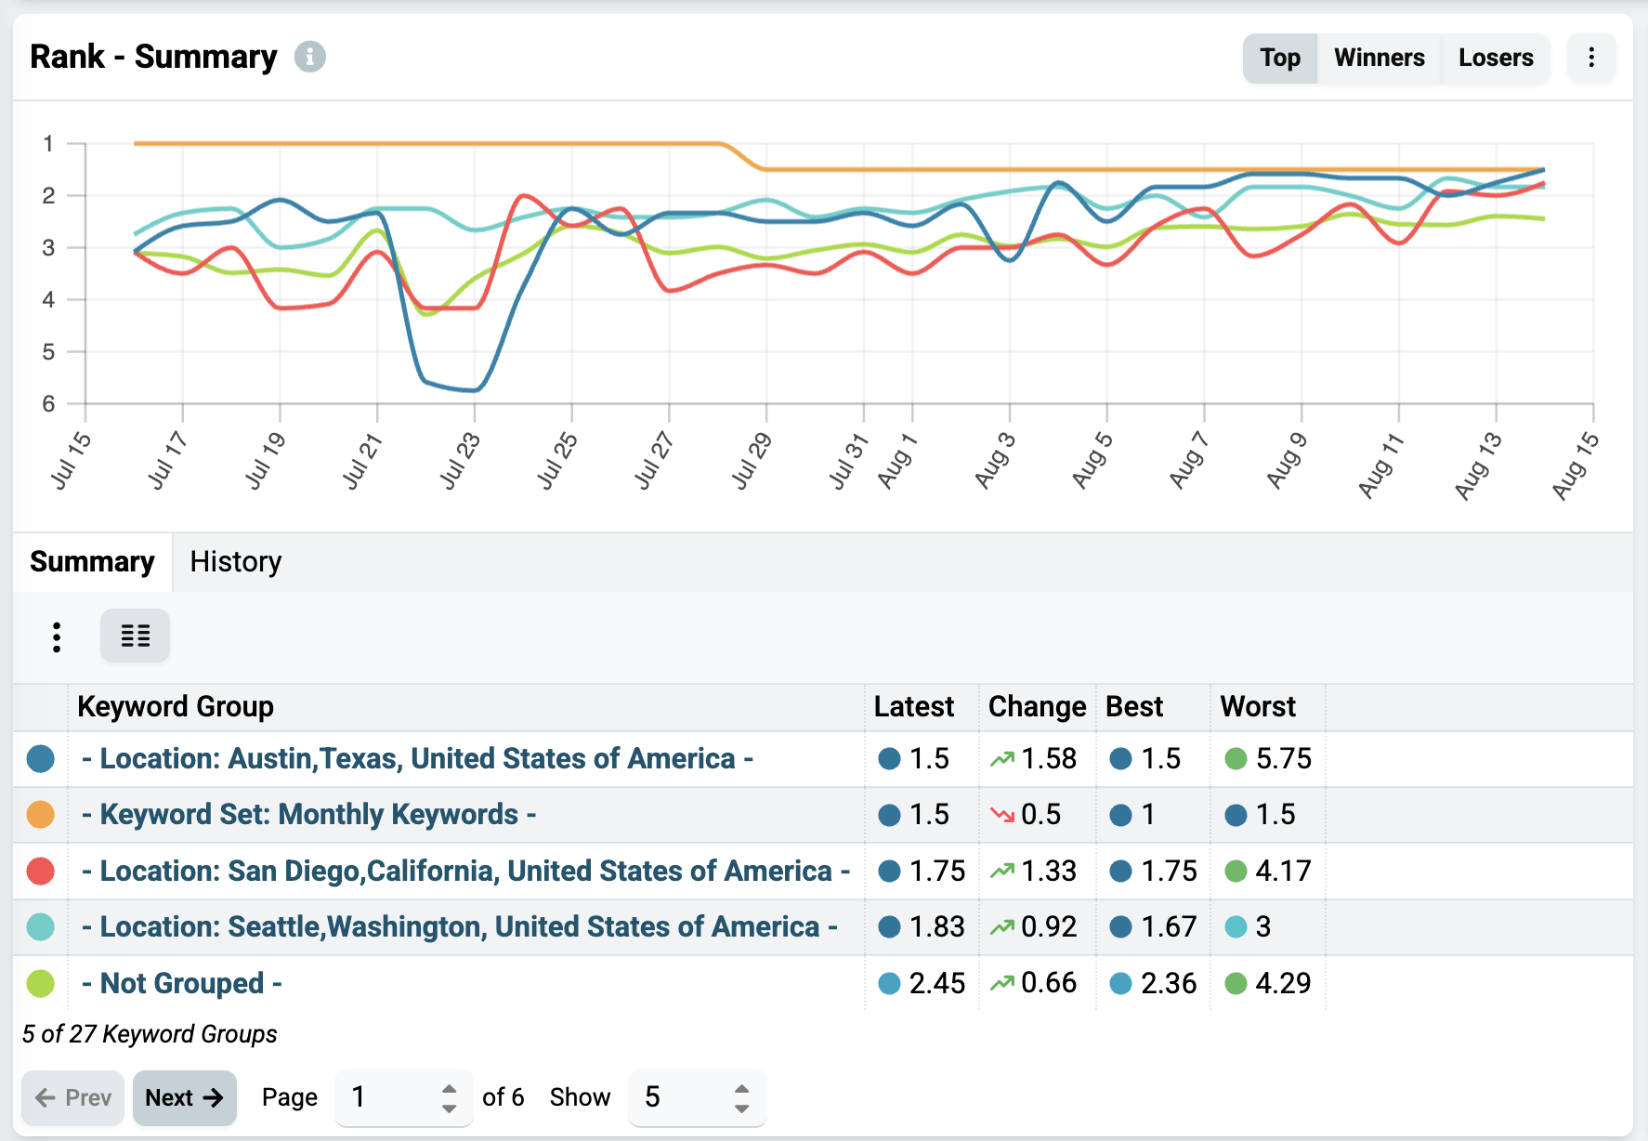Select the Summary tab
1648x1141 pixels.
coord(92,562)
